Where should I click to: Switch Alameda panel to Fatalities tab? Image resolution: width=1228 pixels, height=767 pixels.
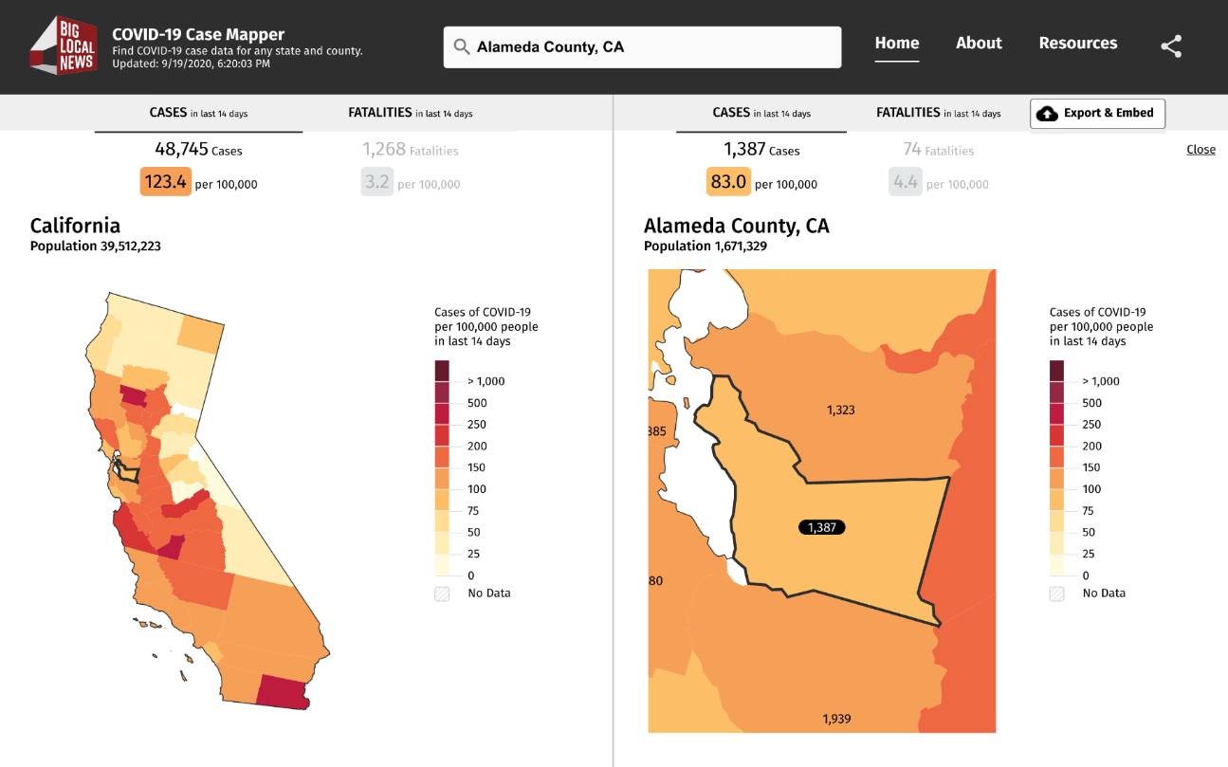[x=938, y=113]
